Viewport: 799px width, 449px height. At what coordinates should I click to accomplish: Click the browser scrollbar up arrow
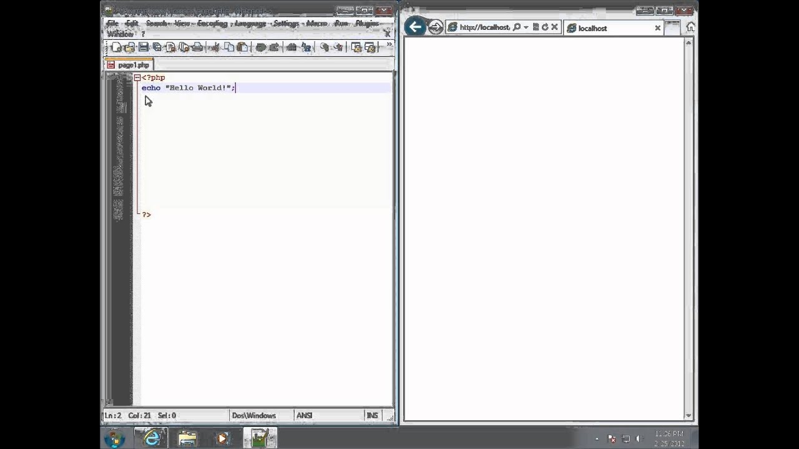(689, 42)
